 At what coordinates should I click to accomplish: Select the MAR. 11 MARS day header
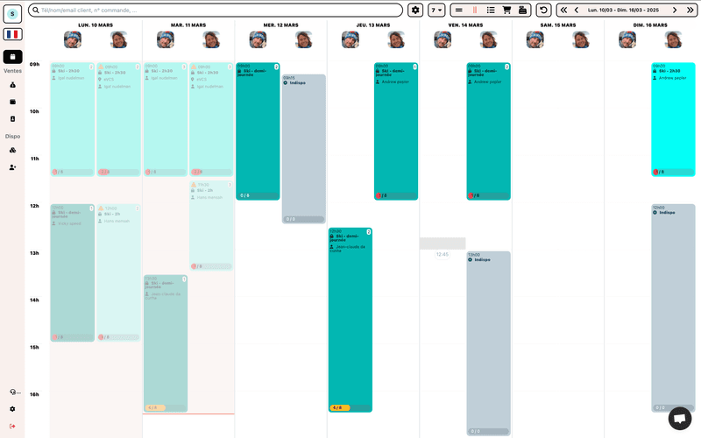(188, 25)
